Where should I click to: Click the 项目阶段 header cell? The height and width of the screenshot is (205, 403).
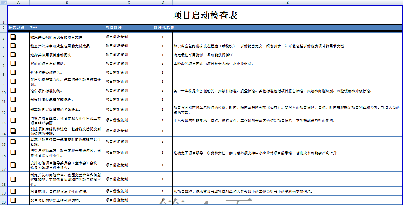[129, 27]
